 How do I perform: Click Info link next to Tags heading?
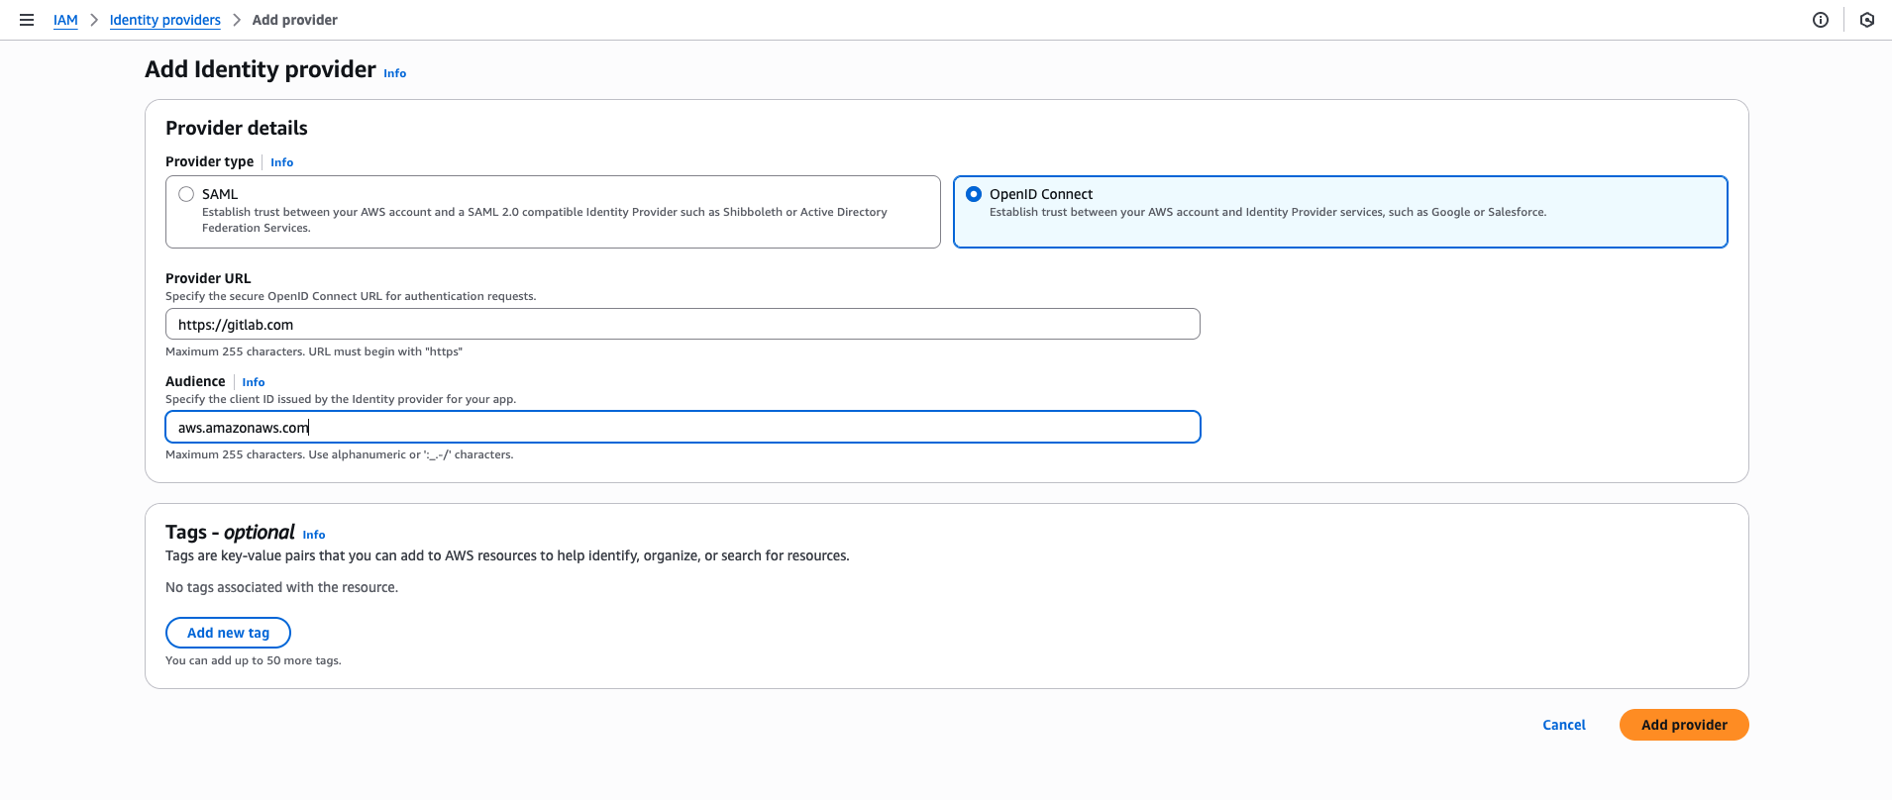[x=314, y=535]
